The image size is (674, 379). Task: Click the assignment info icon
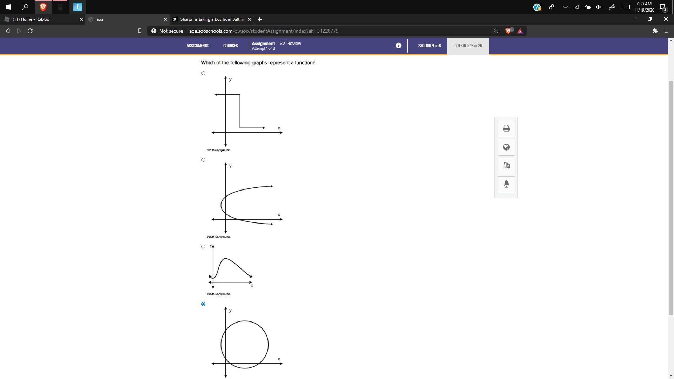pos(398,46)
